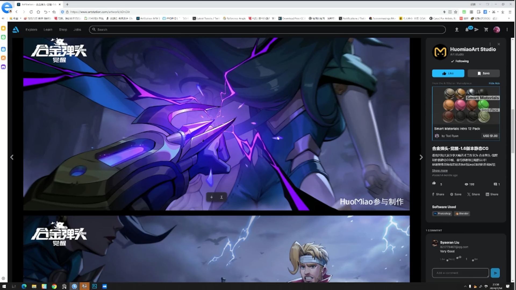Screen dimensions: 516x290
Task: Open the notifications bell
Action: (x=467, y=30)
